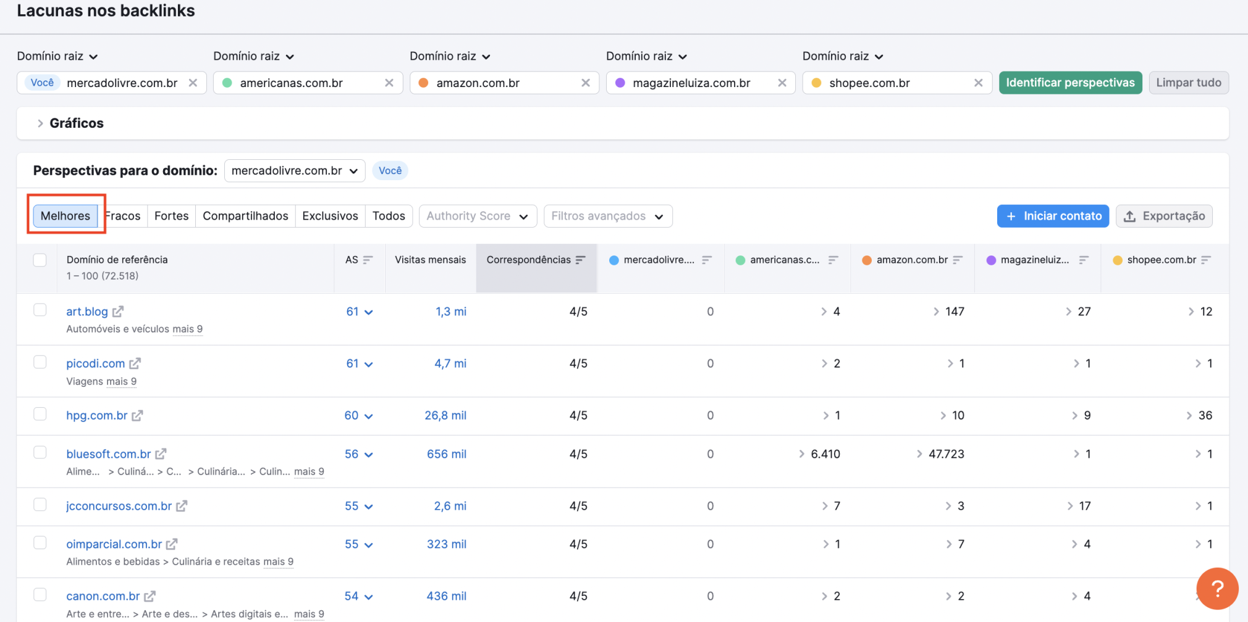Click the shopee.com.br domain input field

tap(897, 83)
